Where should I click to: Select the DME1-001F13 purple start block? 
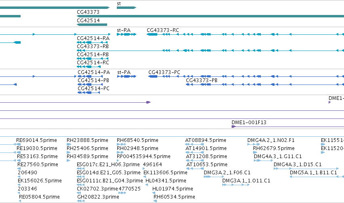click(x=233, y=127)
